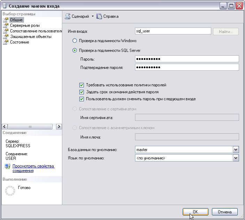245x220 pixels.
Task: Open Справка help from toolbar
Action: (108, 16)
